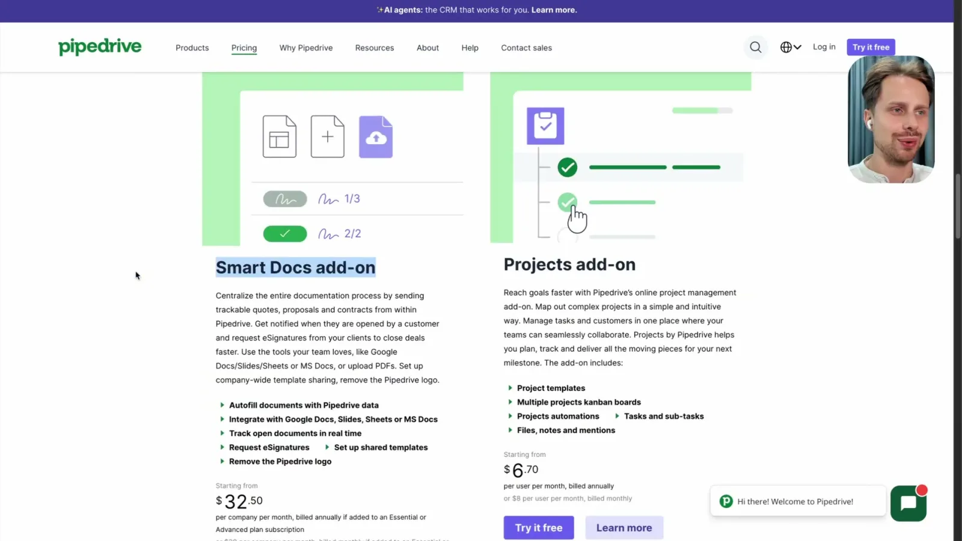The height and width of the screenshot is (541, 962).
Task: Click the add new document plus icon
Action: point(328,136)
